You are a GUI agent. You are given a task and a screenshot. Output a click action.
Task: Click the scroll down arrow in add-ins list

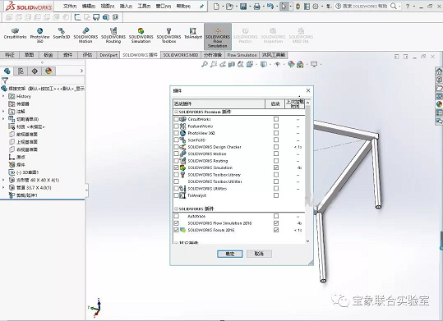click(x=307, y=241)
